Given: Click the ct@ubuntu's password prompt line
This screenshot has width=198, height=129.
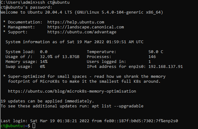Looking at the screenshot, I should coord(26,7).
